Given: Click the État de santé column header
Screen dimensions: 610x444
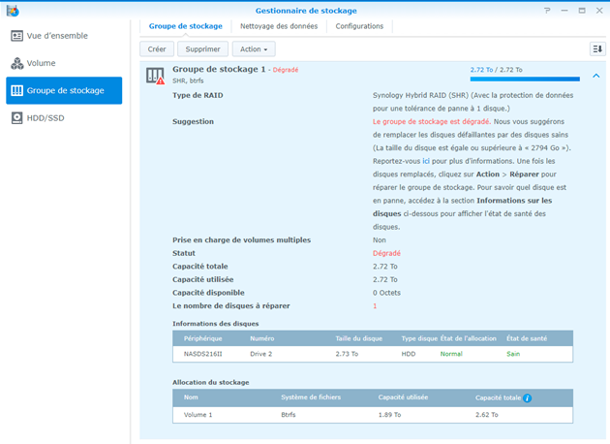Looking at the screenshot, I should pos(527,338).
